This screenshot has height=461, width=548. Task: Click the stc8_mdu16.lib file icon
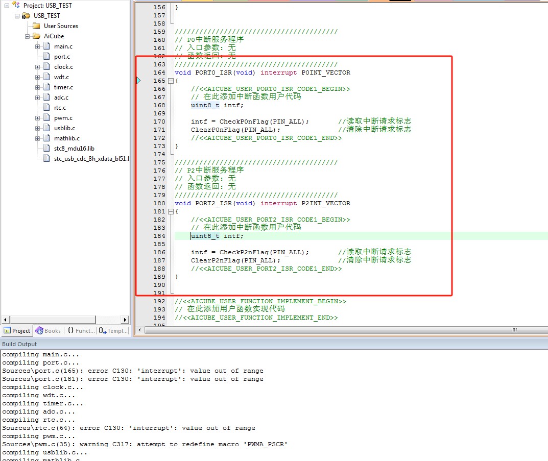click(46, 149)
